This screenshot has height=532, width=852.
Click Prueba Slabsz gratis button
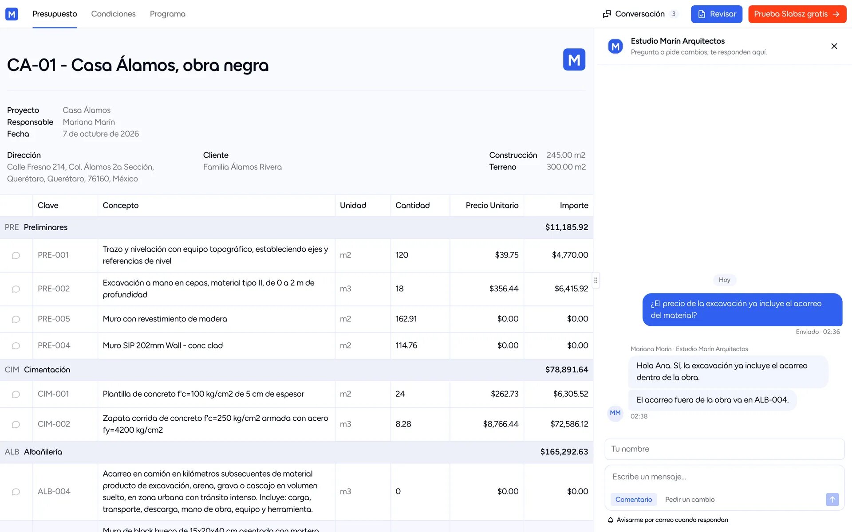[797, 14]
